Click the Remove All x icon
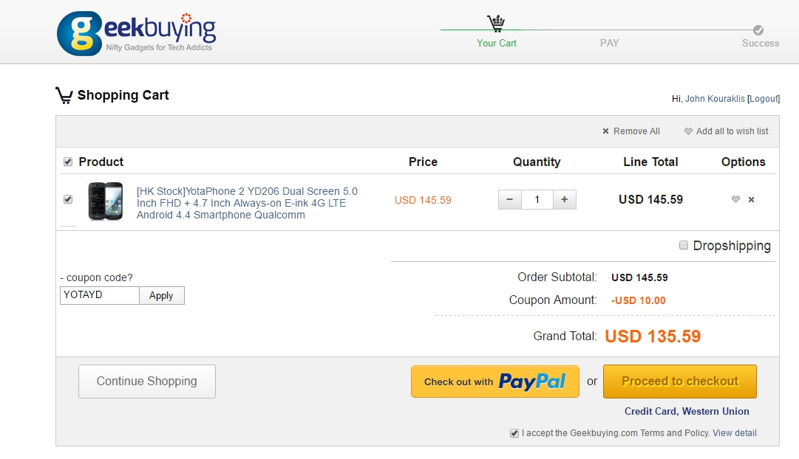The width and height of the screenshot is (799, 459). (605, 131)
